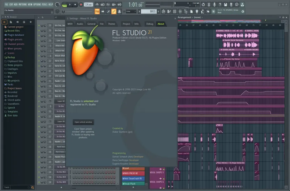Click the red Record button
The image size is (290, 191).
81,5
